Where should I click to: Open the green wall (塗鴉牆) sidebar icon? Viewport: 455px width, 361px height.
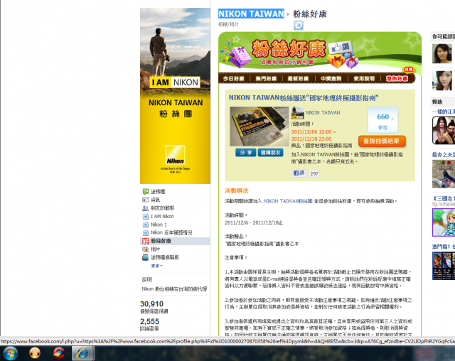[x=145, y=191]
